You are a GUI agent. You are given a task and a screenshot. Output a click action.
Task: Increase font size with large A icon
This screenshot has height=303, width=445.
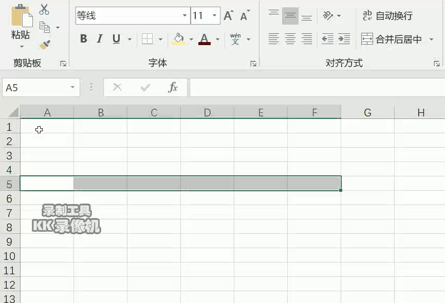[229, 15]
